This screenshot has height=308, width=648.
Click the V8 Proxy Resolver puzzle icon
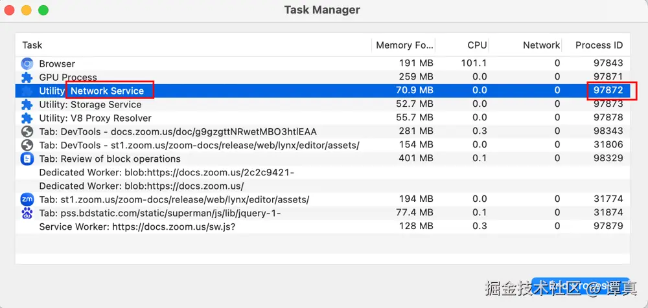[27, 118]
